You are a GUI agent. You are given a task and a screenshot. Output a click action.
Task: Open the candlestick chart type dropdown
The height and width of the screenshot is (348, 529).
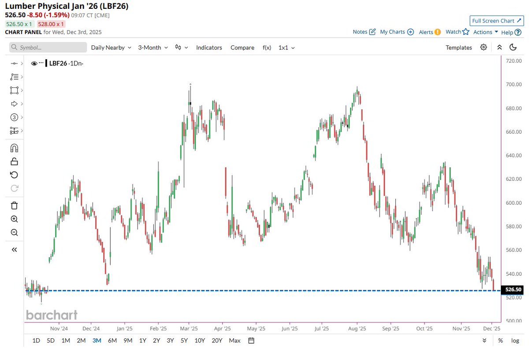(x=182, y=47)
